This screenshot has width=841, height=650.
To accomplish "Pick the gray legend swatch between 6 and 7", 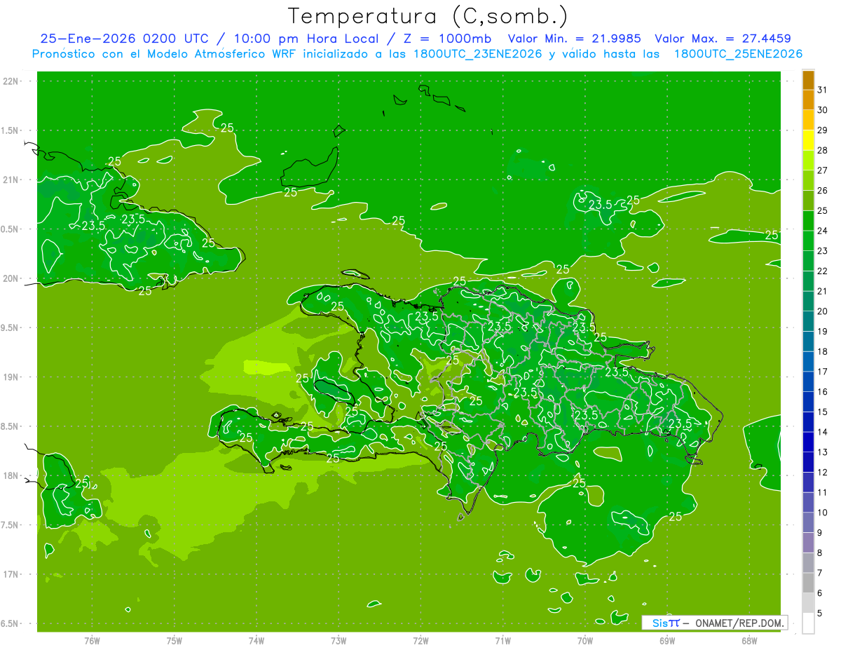I will tap(809, 583).
